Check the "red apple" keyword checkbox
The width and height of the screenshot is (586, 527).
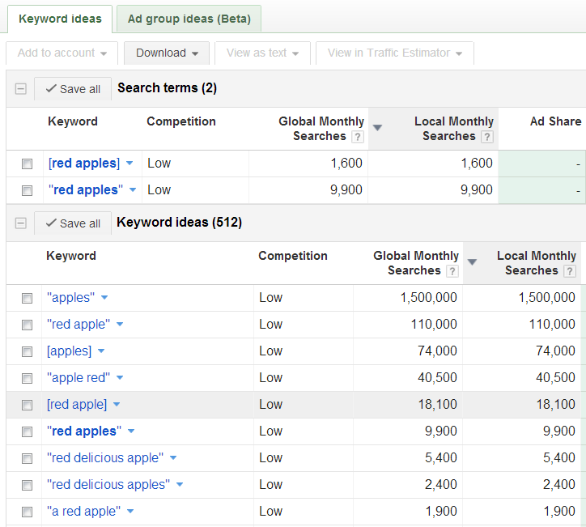tap(27, 325)
